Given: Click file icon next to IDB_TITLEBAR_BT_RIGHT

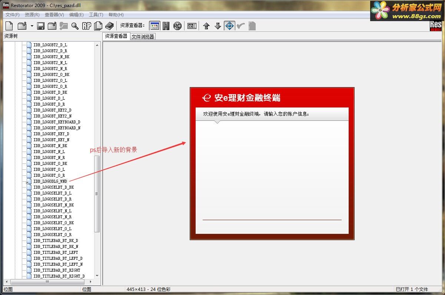Looking at the screenshot, I should point(29,270).
